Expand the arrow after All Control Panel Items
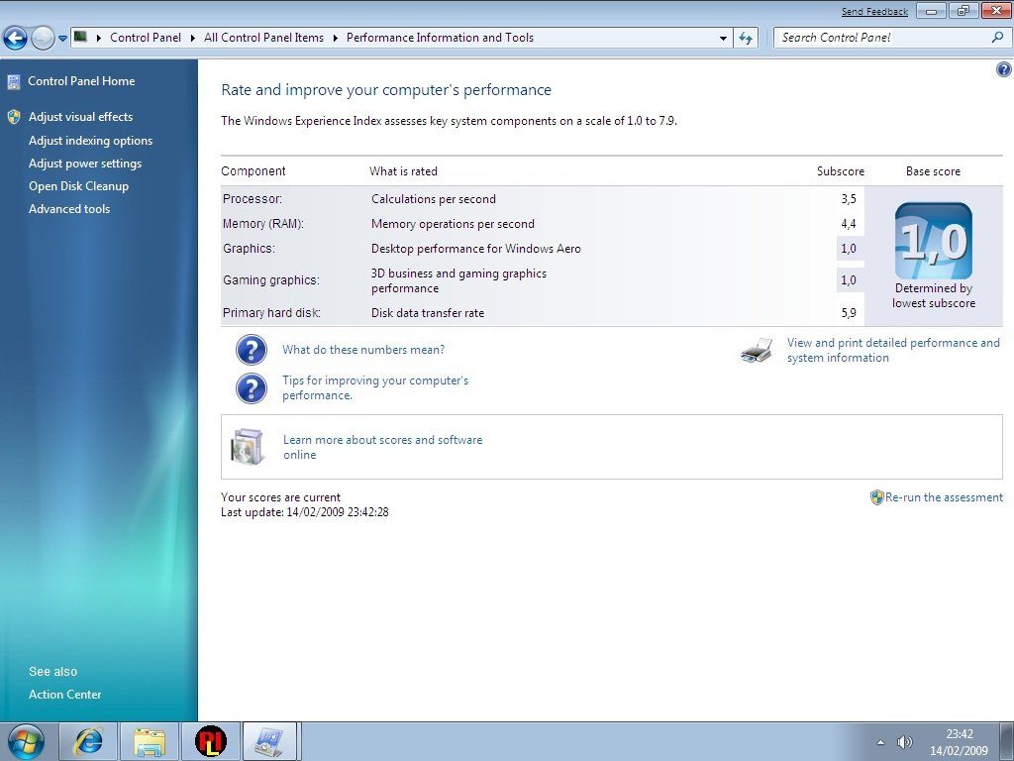 click(336, 39)
